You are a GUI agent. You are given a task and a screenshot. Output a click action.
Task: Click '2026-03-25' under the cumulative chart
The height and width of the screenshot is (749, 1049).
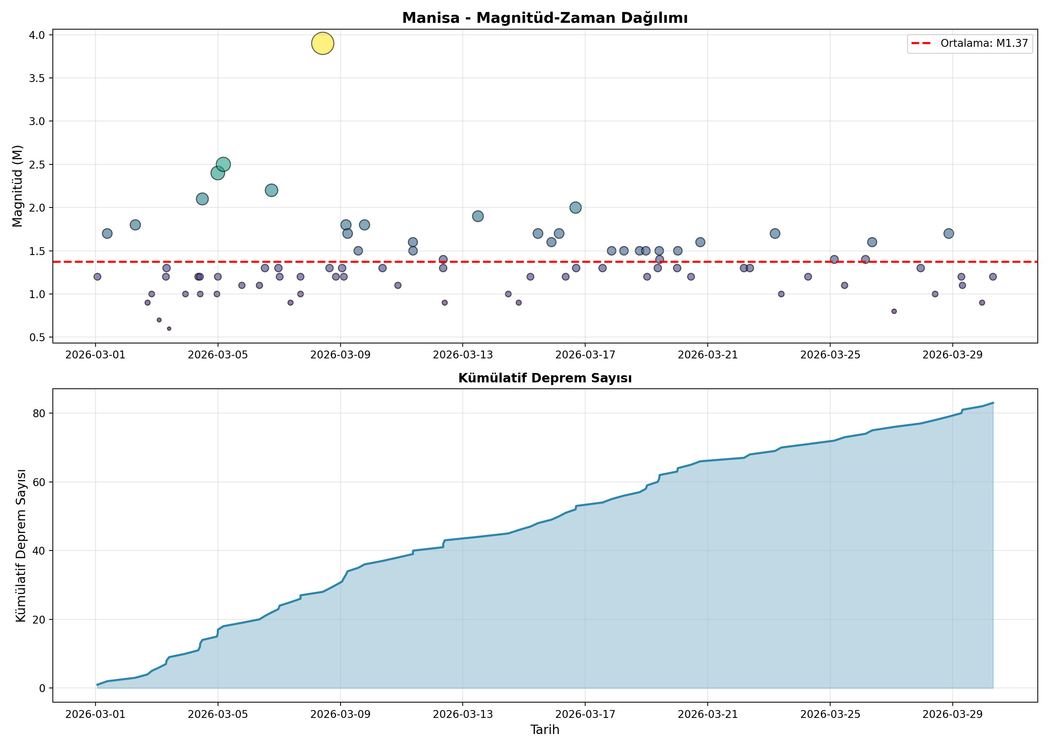[830, 715]
